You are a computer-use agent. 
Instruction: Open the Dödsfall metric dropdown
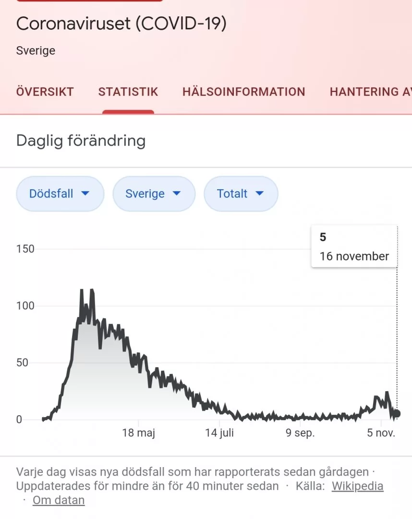60,194
